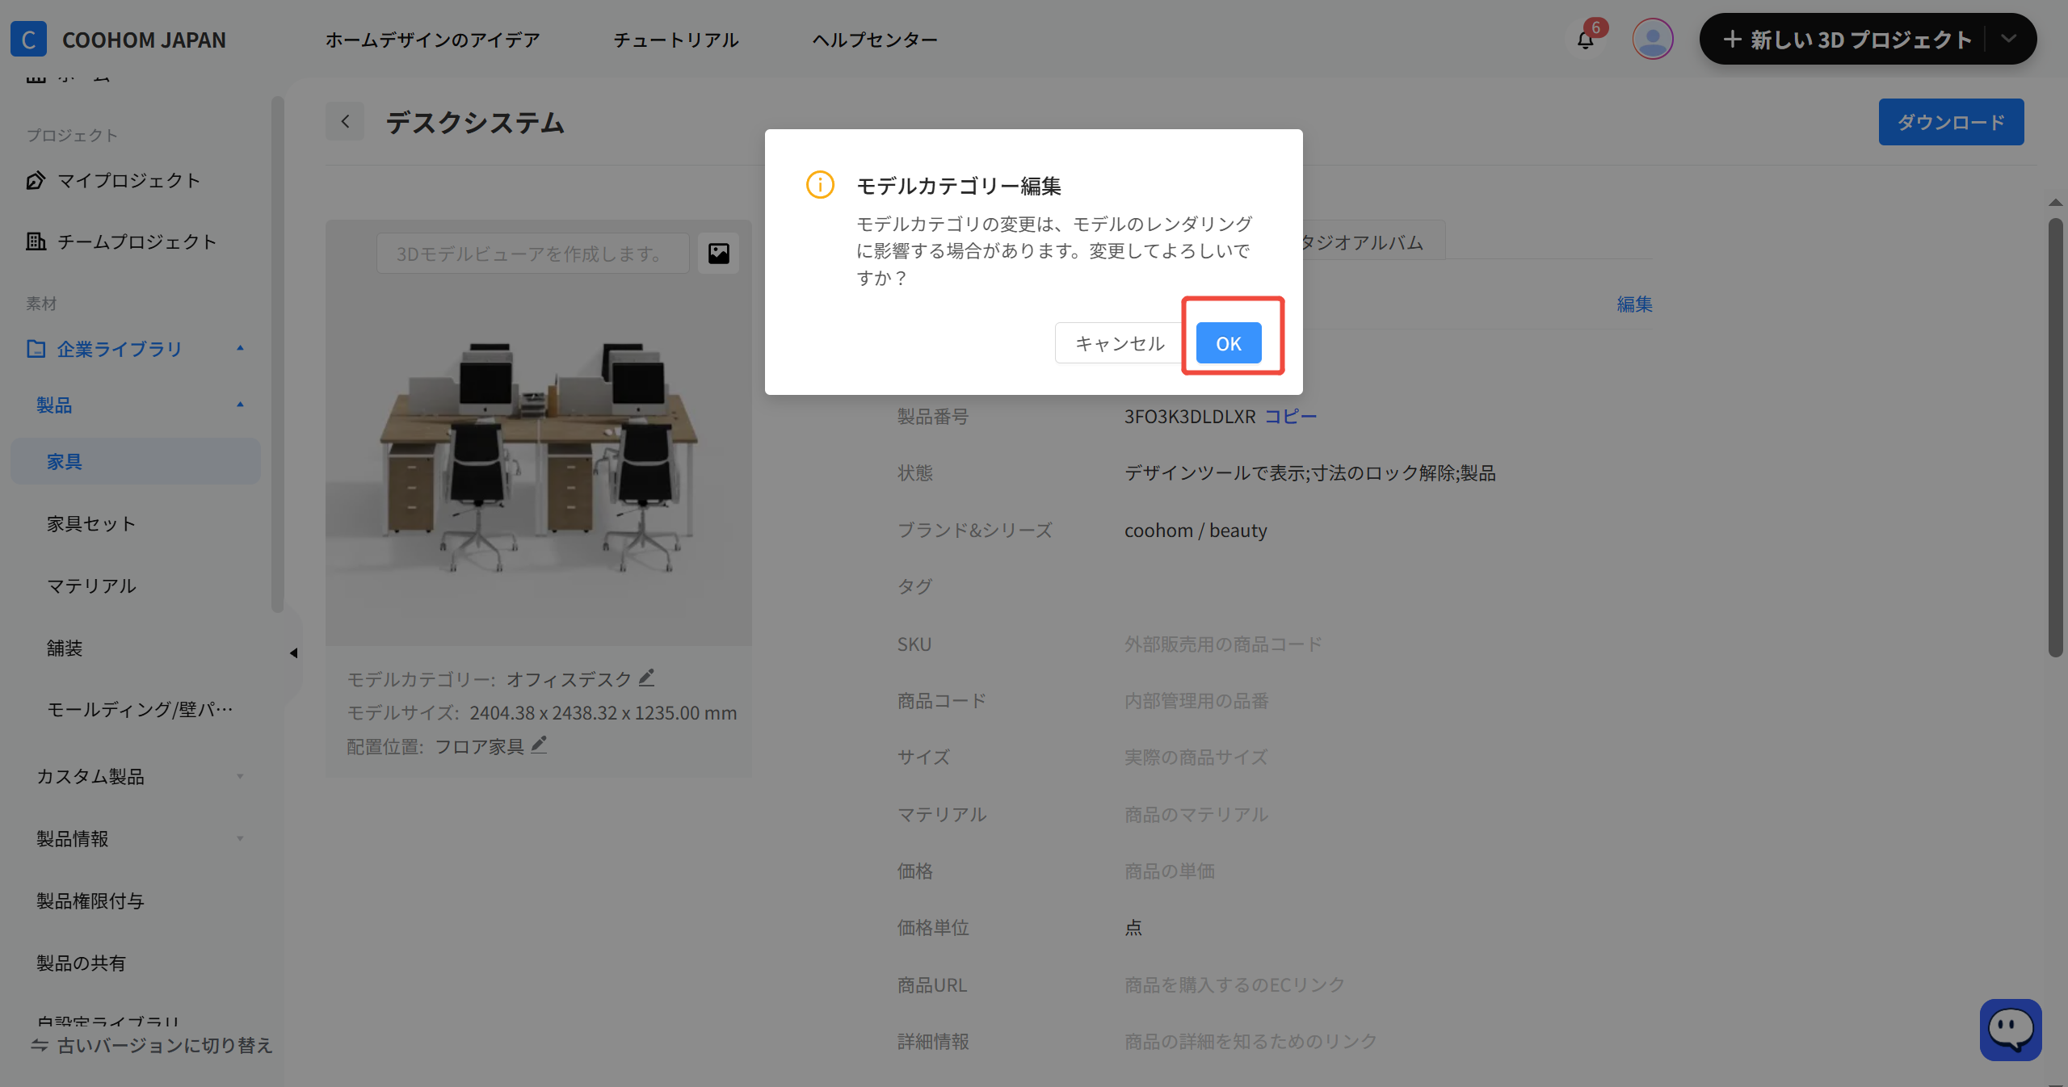Image resolution: width=2068 pixels, height=1087 pixels.
Task: Click the 商品の詳細を知るためのリンク placeholder
Action: (x=1250, y=1041)
